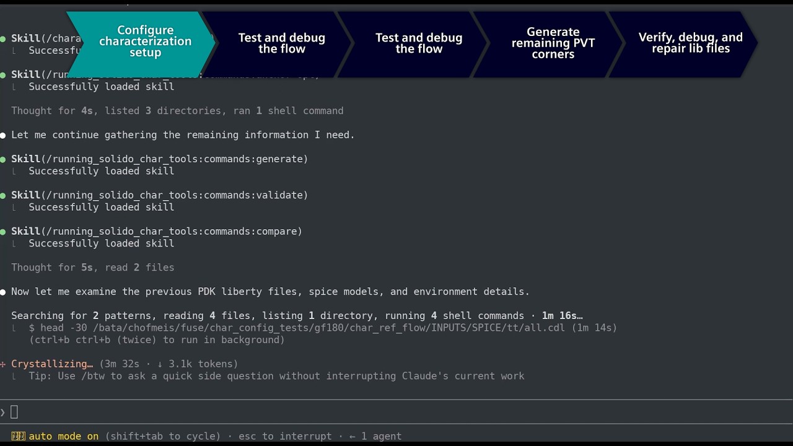
Task: Click the '3m 32s · 3.1k tokens' counter
Action: click(x=169, y=364)
